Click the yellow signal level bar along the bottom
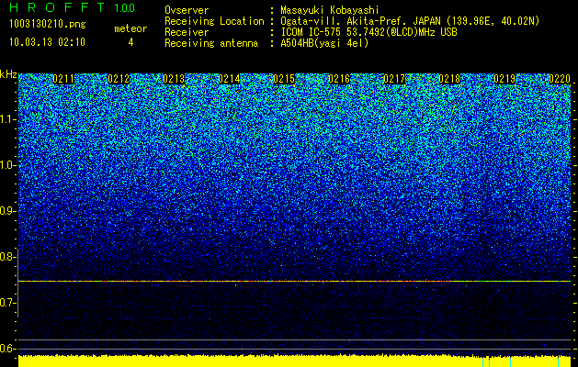The height and width of the screenshot is (367, 578). pyautogui.click(x=294, y=361)
